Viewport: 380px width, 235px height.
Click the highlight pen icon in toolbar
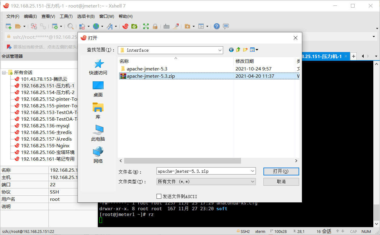[x=176, y=26]
